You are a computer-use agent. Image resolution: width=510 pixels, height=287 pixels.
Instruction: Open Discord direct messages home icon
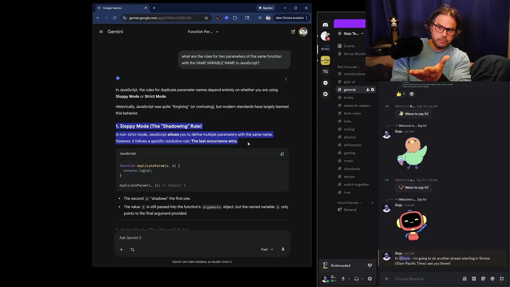point(326,25)
